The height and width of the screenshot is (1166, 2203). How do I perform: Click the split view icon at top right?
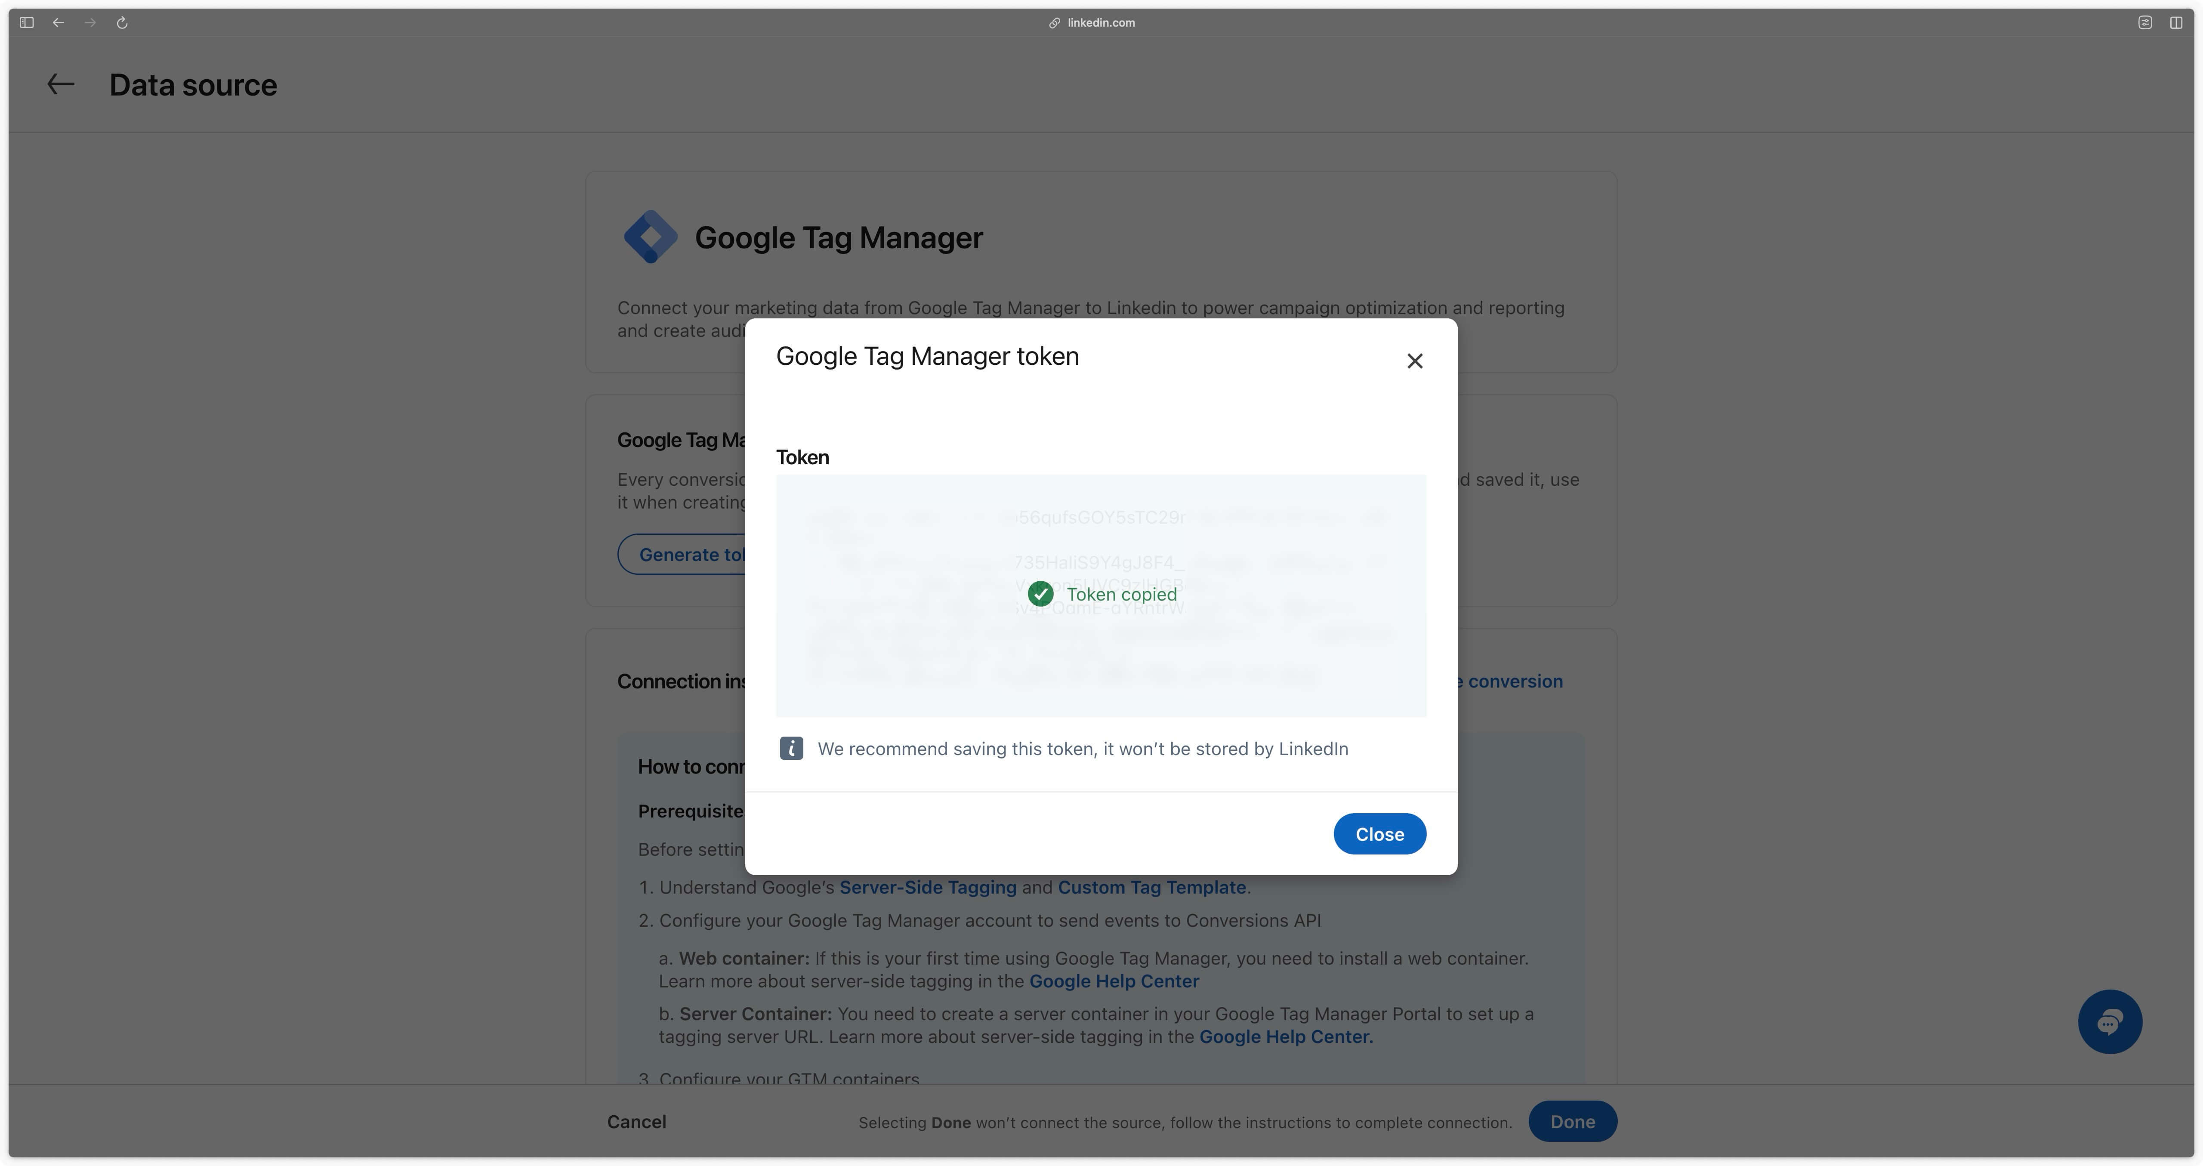pos(2175,23)
